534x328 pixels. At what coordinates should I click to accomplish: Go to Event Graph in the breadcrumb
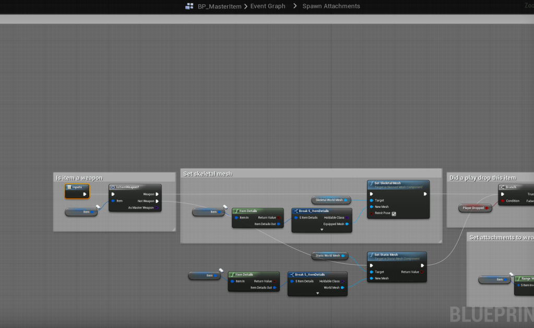[268, 6]
